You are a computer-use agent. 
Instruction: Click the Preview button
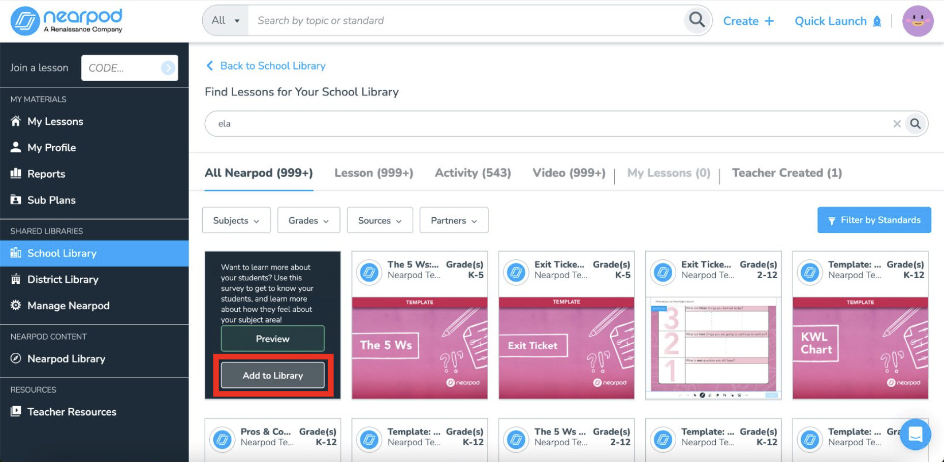(x=273, y=339)
